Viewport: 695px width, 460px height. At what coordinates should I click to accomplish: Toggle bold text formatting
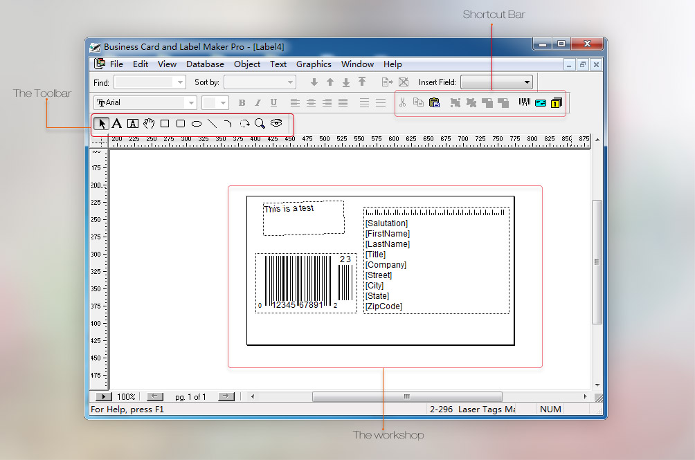pyautogui.click(x=242, y=102)
